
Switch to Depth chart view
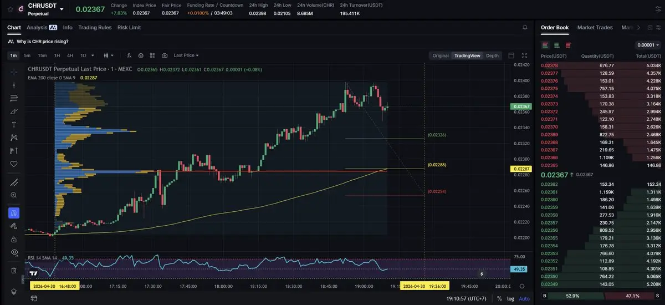click(492, 55)
